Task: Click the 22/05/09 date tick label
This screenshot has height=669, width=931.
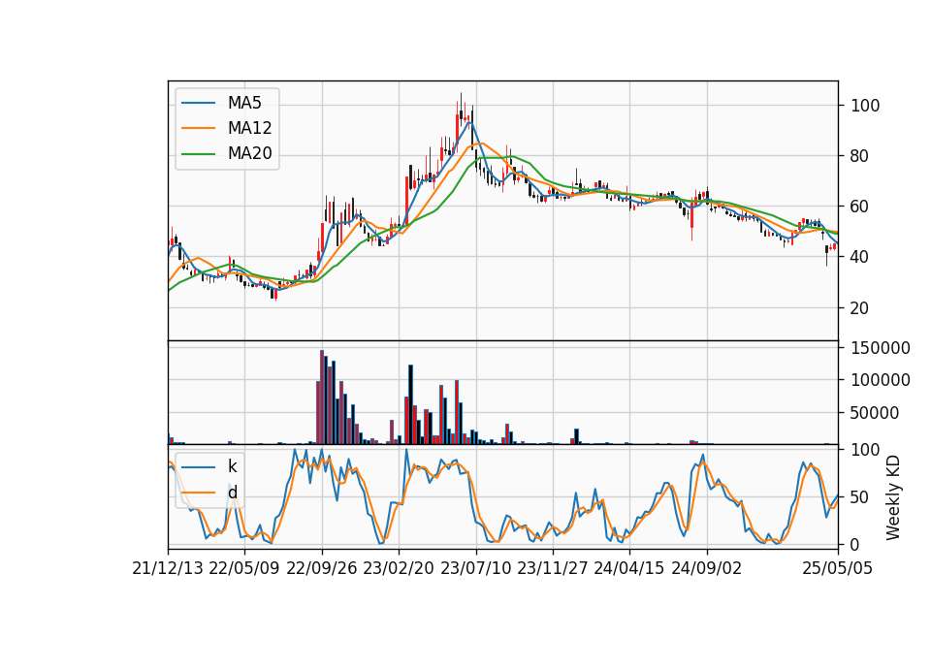Action: click(x=244, y=568)
